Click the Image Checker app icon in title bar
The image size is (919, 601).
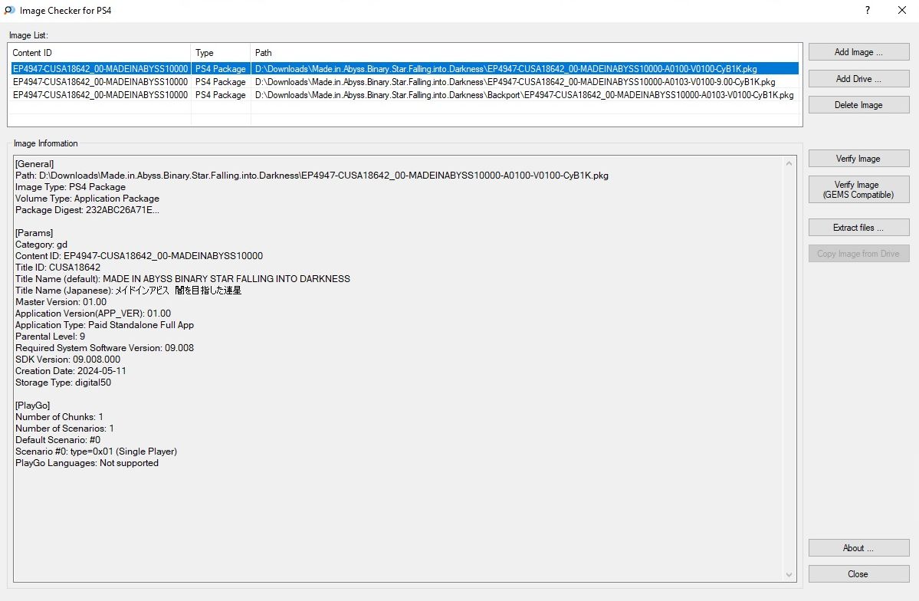pos(9,11)
